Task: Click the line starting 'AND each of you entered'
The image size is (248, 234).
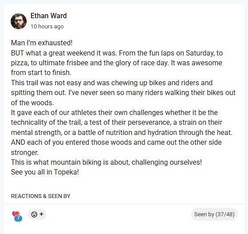Action: point(116,143)
